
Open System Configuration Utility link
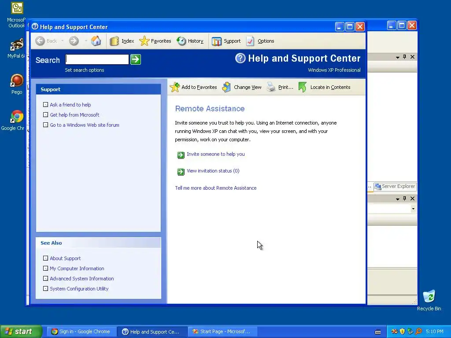coord(79,288)
